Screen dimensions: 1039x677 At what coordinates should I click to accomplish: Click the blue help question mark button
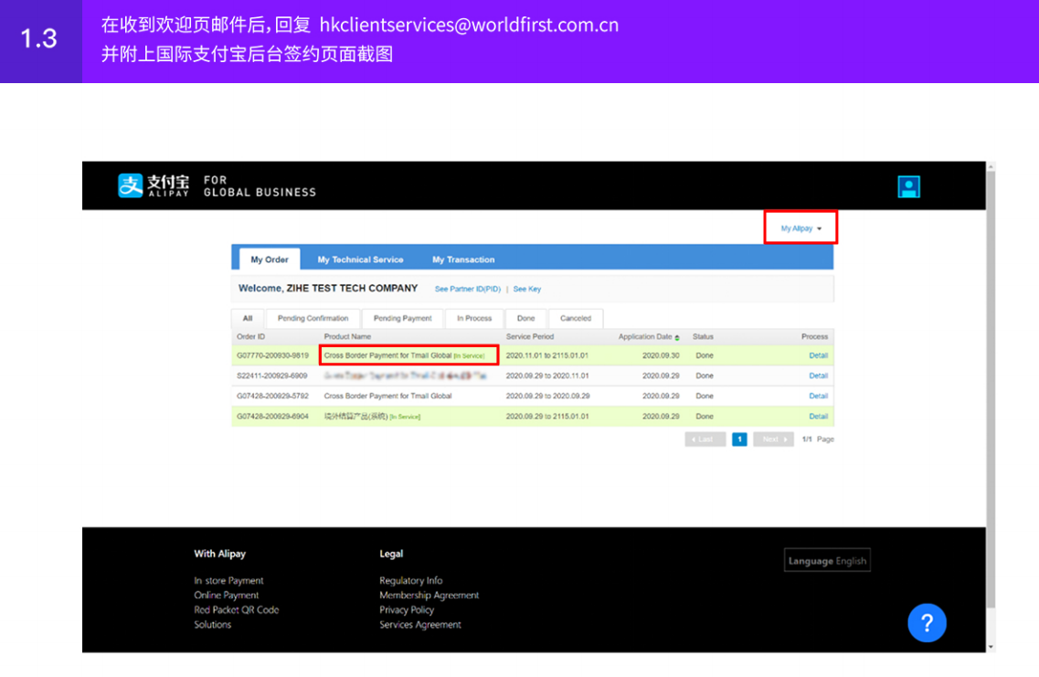pyautogui.click(x=927, y=622)
